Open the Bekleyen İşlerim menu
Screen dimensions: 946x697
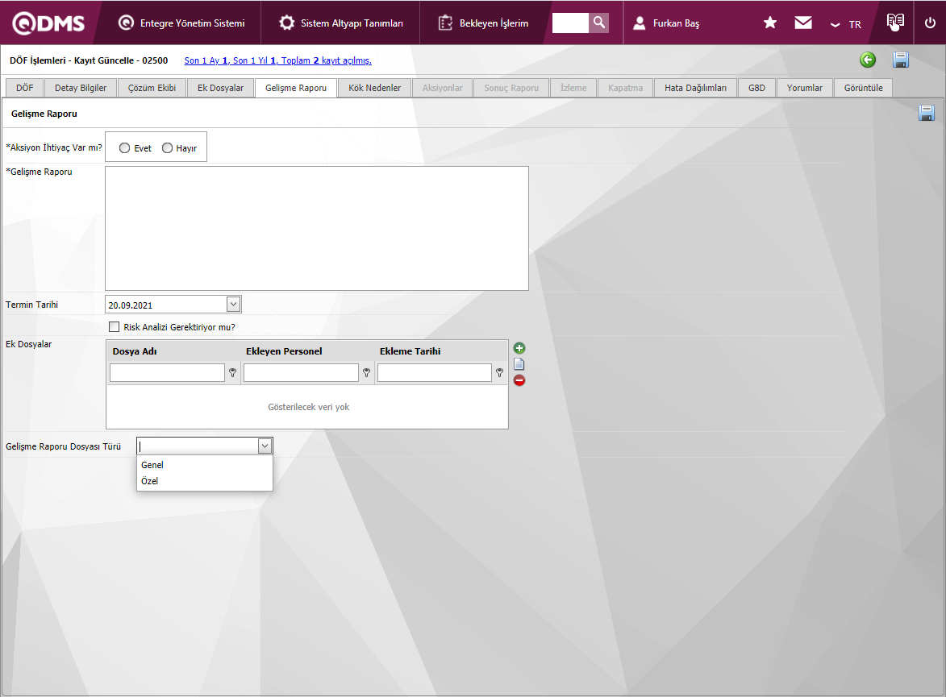click(x=483, y=23)
